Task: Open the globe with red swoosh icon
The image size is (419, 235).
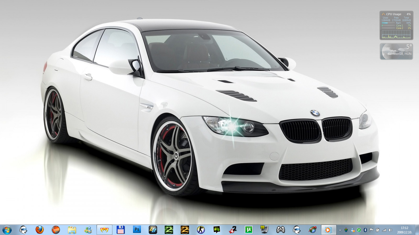Action: 313,230
